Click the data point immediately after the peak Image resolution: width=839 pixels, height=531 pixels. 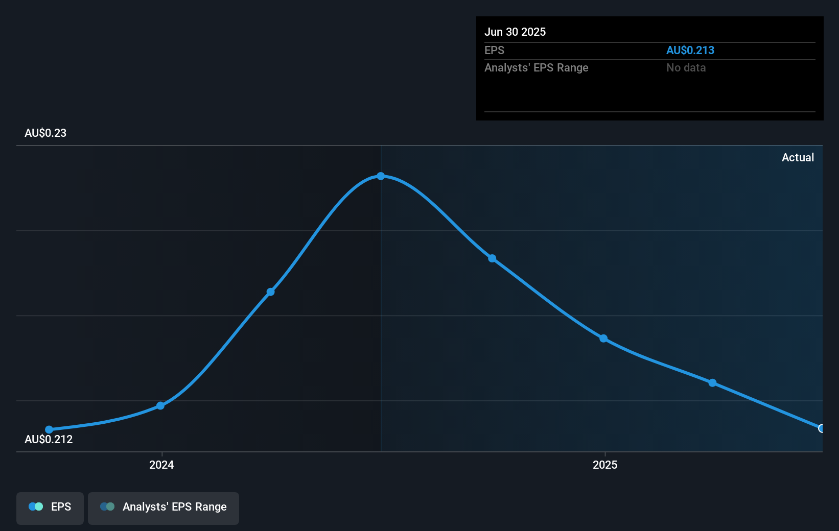[x=492, y=258]
